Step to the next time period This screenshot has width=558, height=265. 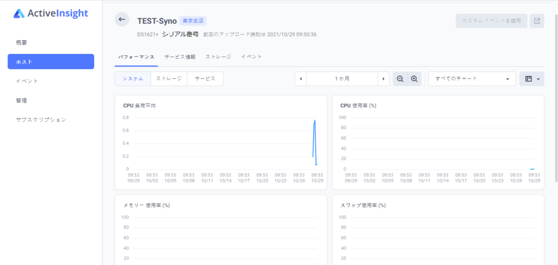383,79
